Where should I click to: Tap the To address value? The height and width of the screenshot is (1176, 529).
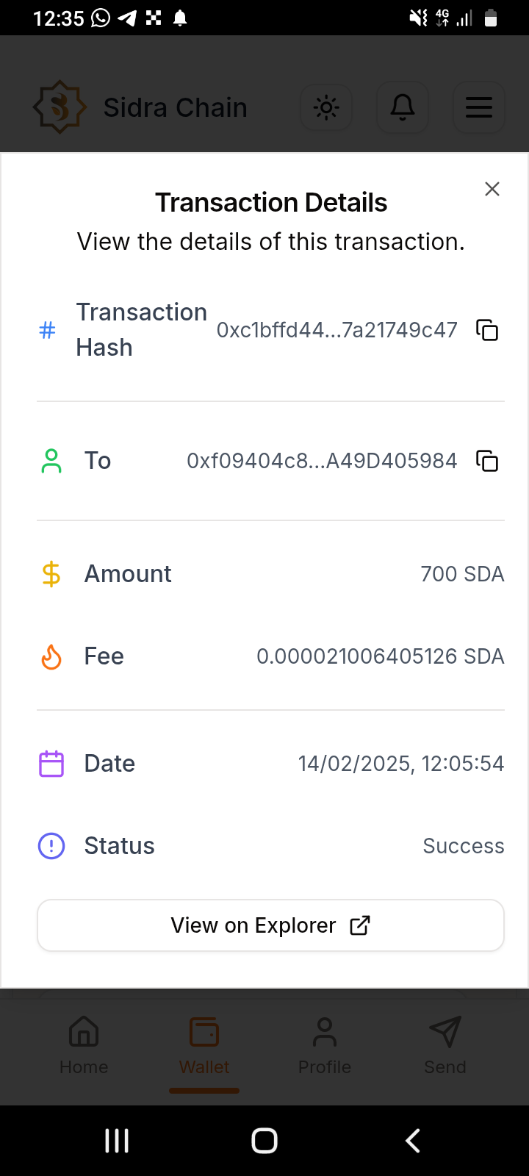322,461
